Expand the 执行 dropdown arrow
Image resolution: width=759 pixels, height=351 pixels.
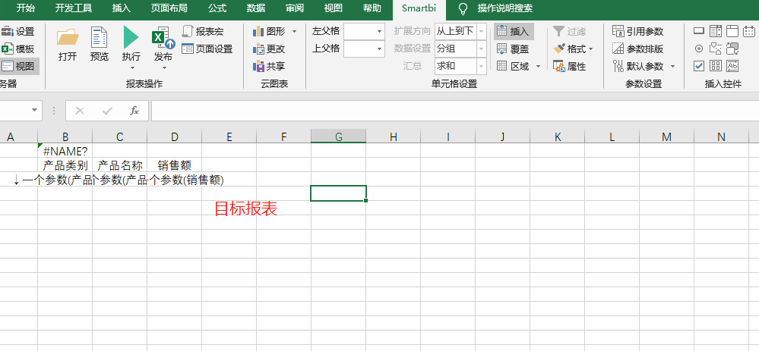[x=131, y=68]
